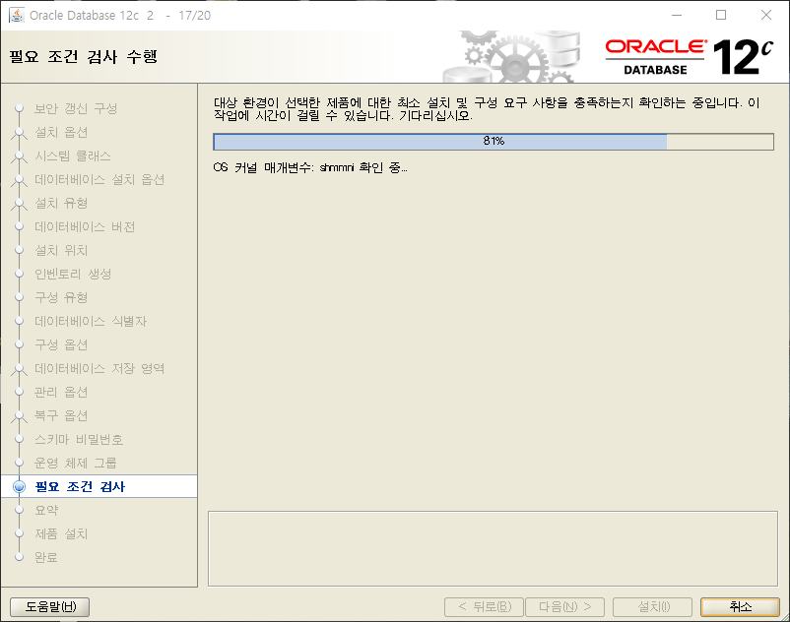The image size is (790, 622).
Task: Click the step marker beside 완료
Action: click(19, 557)
